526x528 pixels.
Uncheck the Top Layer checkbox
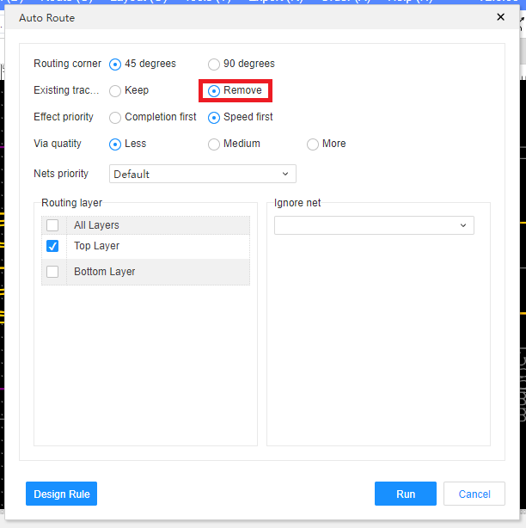(53, 246)
